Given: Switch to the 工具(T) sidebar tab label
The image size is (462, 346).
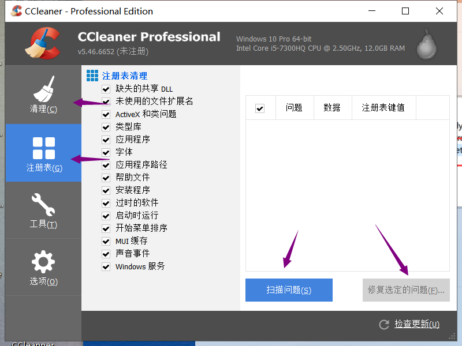Looking at the screenshot, I should (43, 224).
